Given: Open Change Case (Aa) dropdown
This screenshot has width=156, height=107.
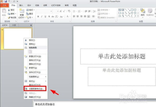Looking at the screenshot, I should 62,17.
